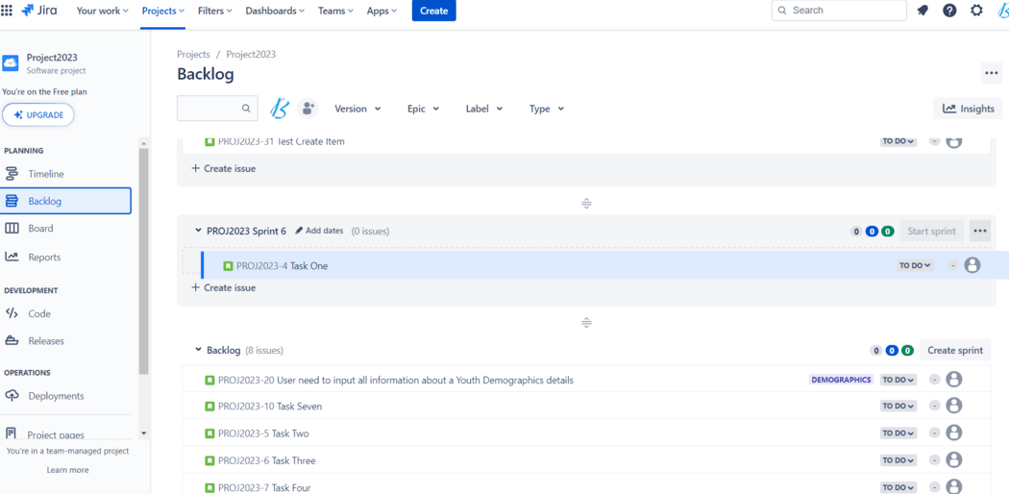Click assignee avatar for Task Seven
The width and height of the screenshot is (1009, 494).
954,406
